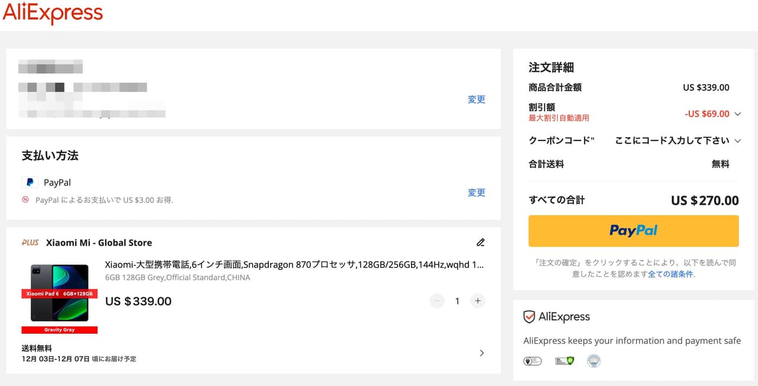Click the AliExpress shield security icon
The width and height of the screenshot is (758, 386).
pyautogui.click(x=529, y=317)
